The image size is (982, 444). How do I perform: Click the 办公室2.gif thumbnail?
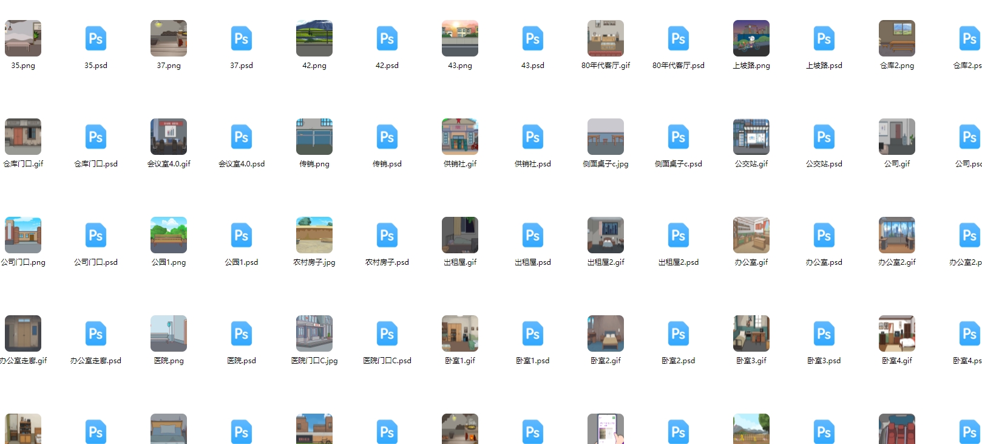(x=897, y=235)
